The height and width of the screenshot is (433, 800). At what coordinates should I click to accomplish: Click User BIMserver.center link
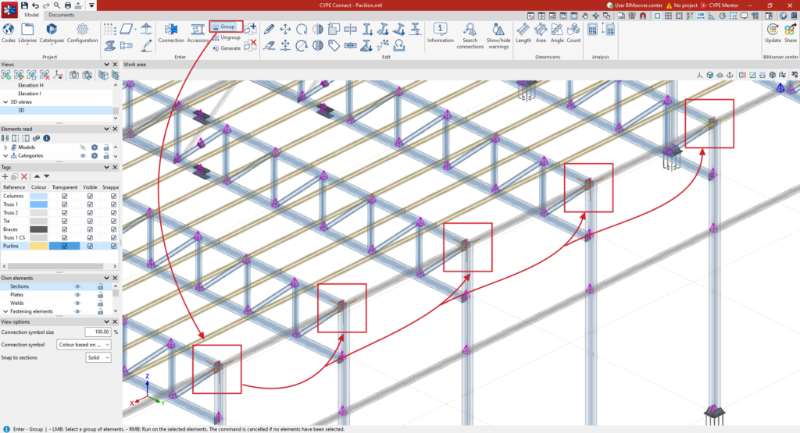coord(634,5)
